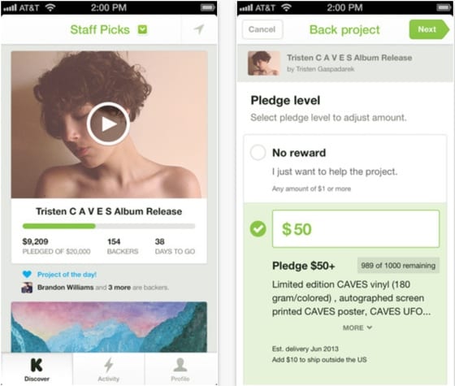The width and height of the screenshot is (455, 386).
Task: Tap the Tristen CAVES Album Release title
Action: [109, 211]
